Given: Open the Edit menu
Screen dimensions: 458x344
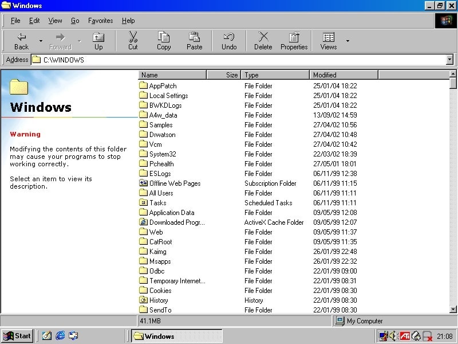Looking at the screenshot, I should click(x=34, y=21).
